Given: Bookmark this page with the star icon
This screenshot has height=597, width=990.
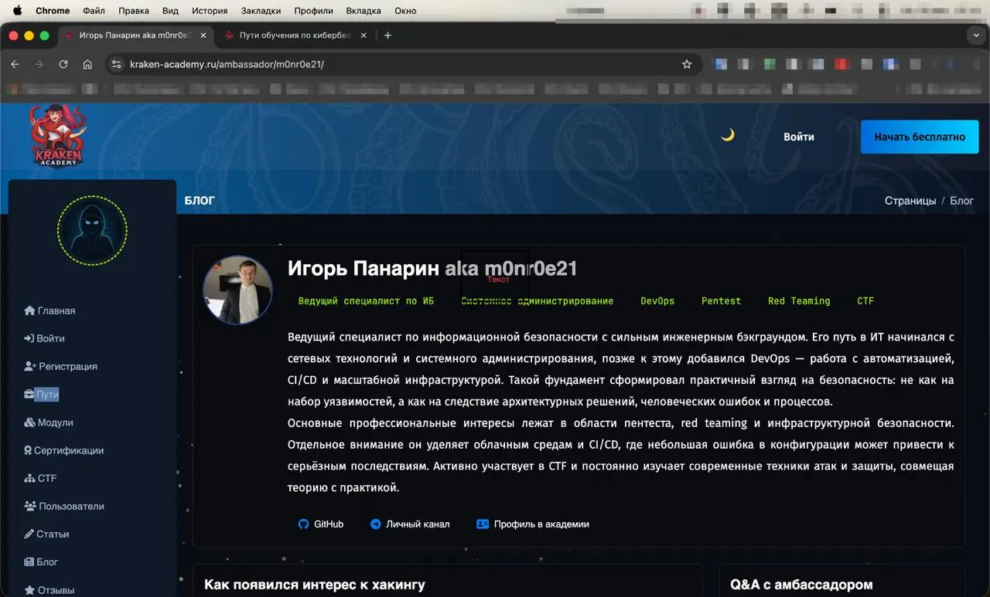Looking at the screenshot, I should pyautogui.click(x=687, y=64).
